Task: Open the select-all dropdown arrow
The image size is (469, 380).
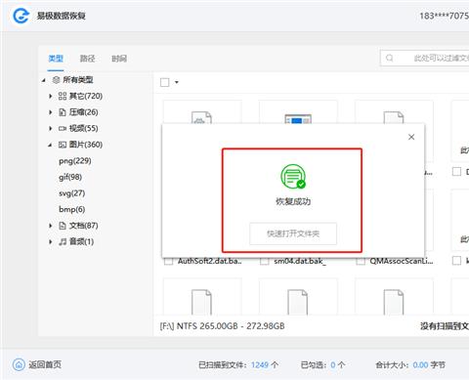Action: pyautogui.click(x=177, y=82)
